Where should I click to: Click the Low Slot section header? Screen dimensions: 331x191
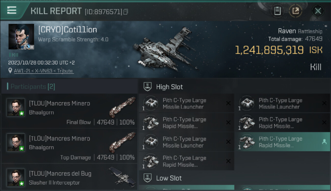click(169, 178)
